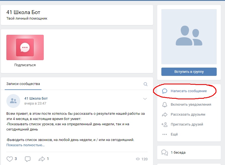This screenshot has width=225, height=165.
Task: Enable notifications via Включить уведомления
Action: pos(191,105)
